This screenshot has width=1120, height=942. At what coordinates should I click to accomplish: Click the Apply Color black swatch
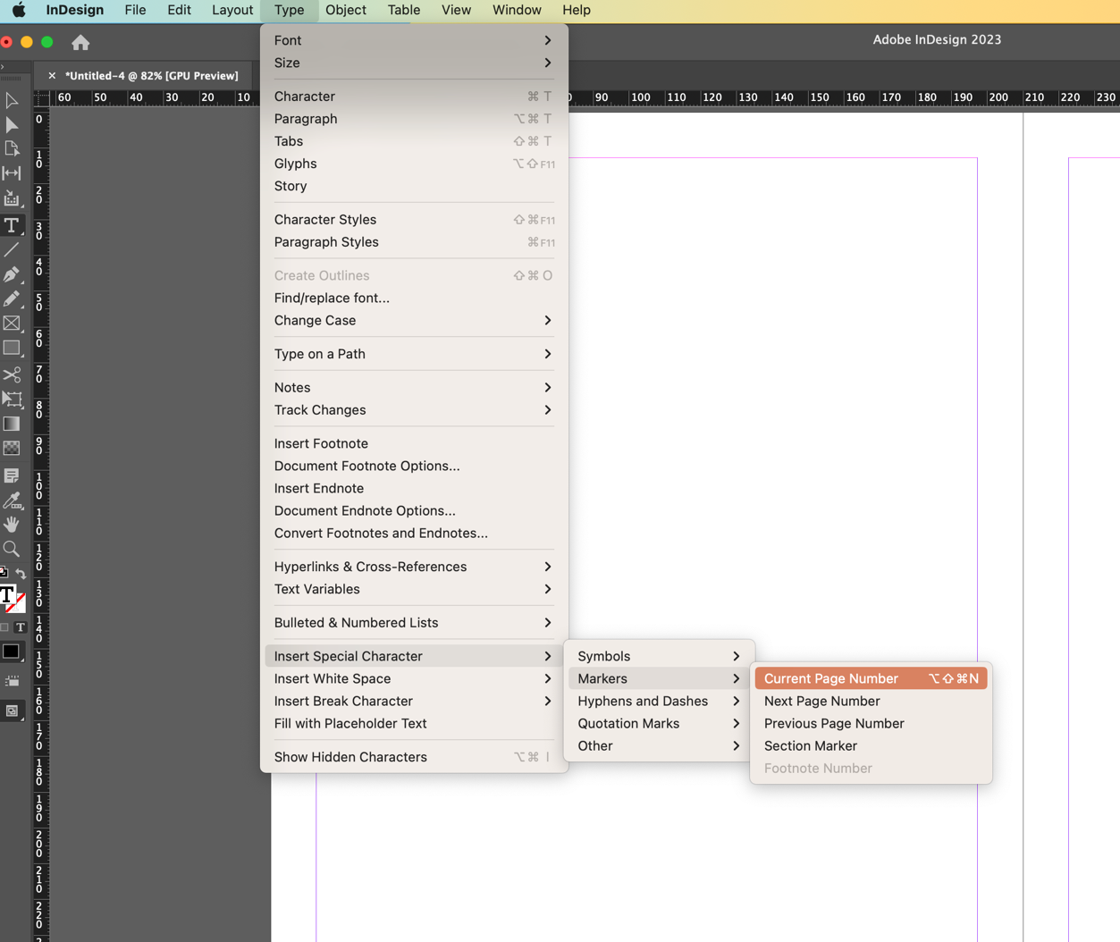[x=11, y=652]
